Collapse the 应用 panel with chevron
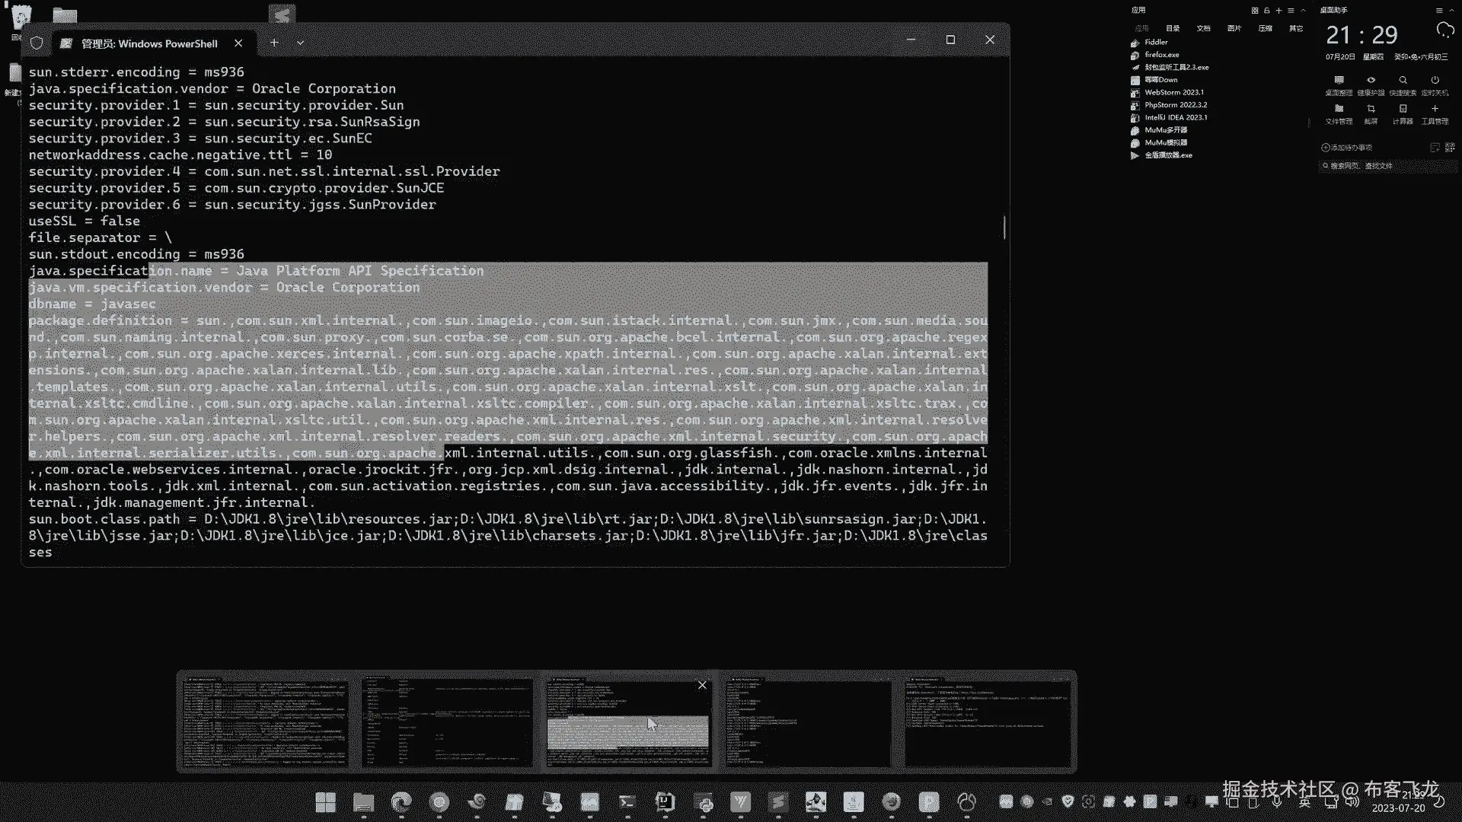 (1303, 11)
